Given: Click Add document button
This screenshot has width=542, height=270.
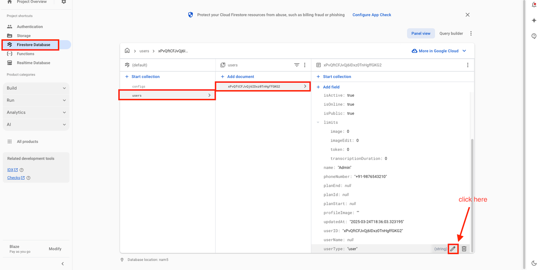Looking at the screenshot, I should [x=240, y=77].
